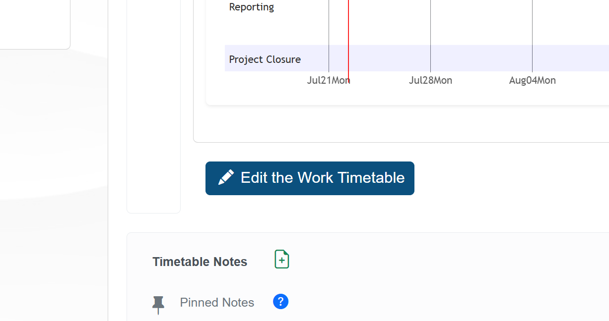Click the pencil icon on the edit button

226,178
